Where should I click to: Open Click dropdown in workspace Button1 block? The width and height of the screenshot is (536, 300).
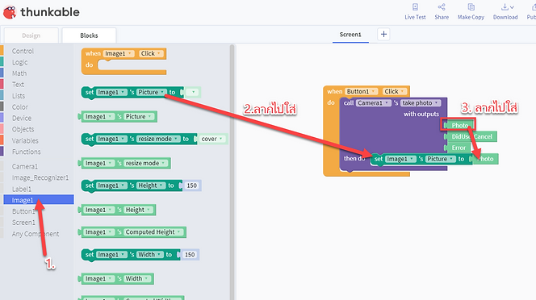(x=395, y=91)
